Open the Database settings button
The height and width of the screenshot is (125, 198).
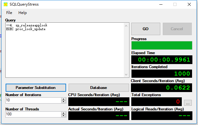(x=99, y=88)
